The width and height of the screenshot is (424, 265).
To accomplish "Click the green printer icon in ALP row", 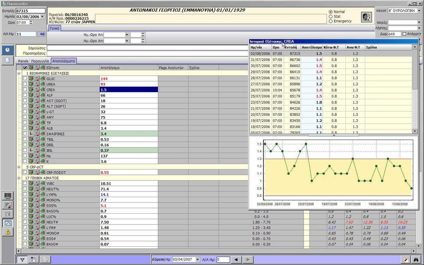I will coord(43,95).
